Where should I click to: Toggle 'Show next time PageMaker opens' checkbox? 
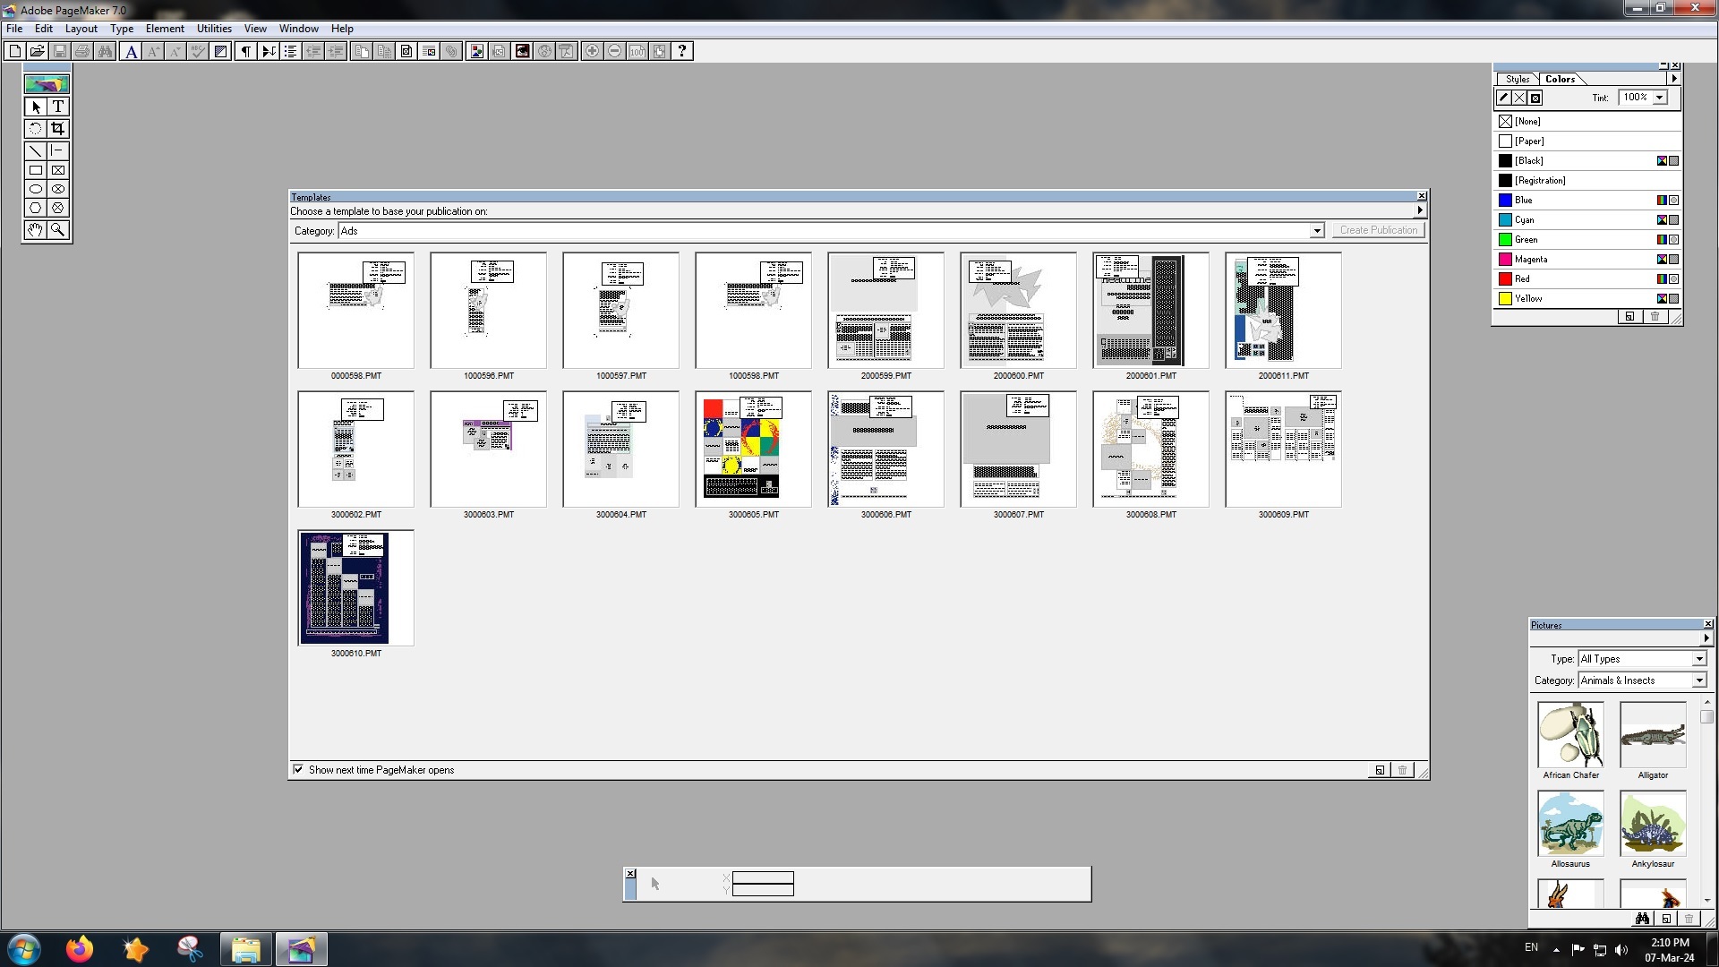point(298,769)
